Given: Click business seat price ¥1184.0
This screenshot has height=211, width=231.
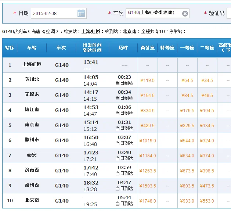Looking at the screenshot, I should (148, 156).
